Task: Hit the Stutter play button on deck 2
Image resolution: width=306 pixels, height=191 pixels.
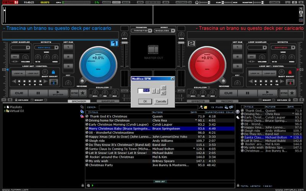Action: (x=267, y=93)
